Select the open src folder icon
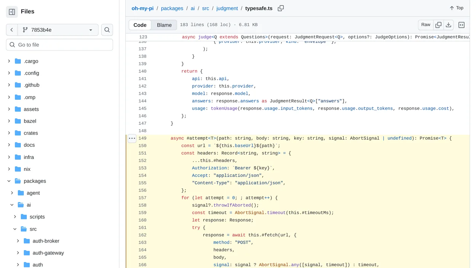The height and width of the screenshot is (268, 476). [24, 229]
